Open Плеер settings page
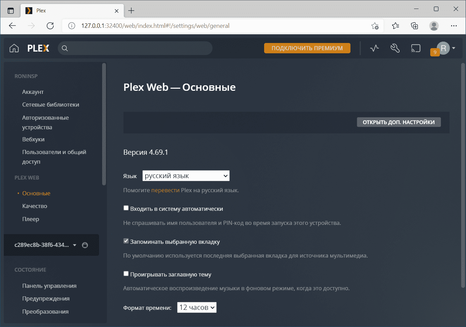The width and height of the screenshot is (466, 327). pyautogui.click(x=31, y=219)
